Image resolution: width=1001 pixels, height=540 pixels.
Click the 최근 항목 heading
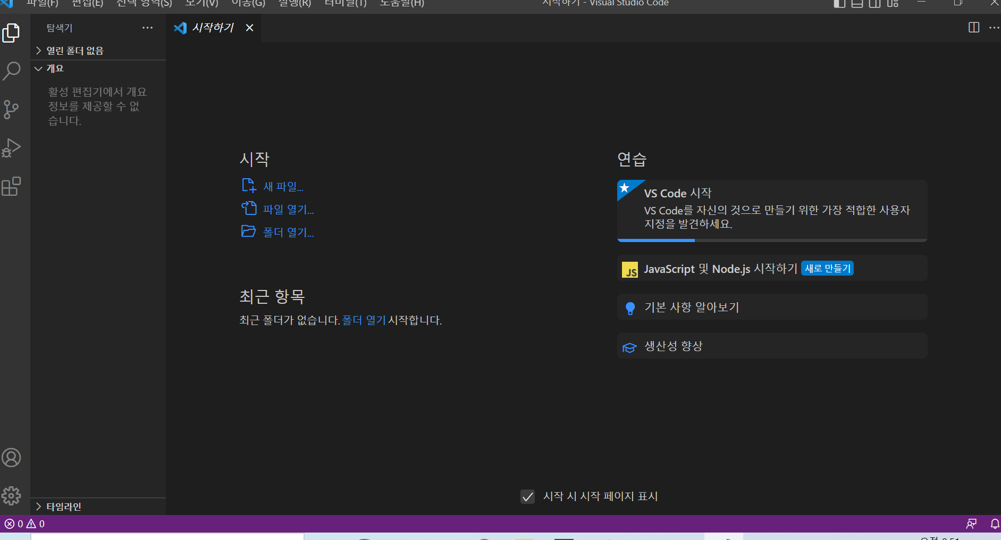272,296
